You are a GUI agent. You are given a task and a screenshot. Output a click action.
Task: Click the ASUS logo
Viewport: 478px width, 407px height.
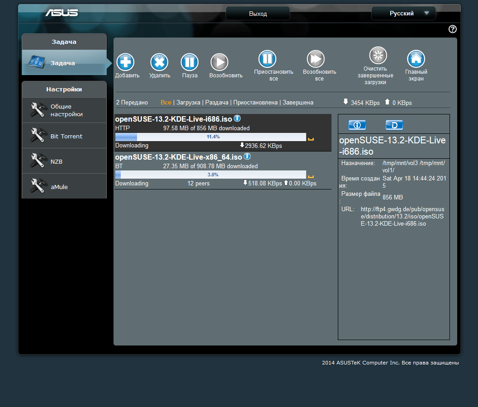pos(62,13)
